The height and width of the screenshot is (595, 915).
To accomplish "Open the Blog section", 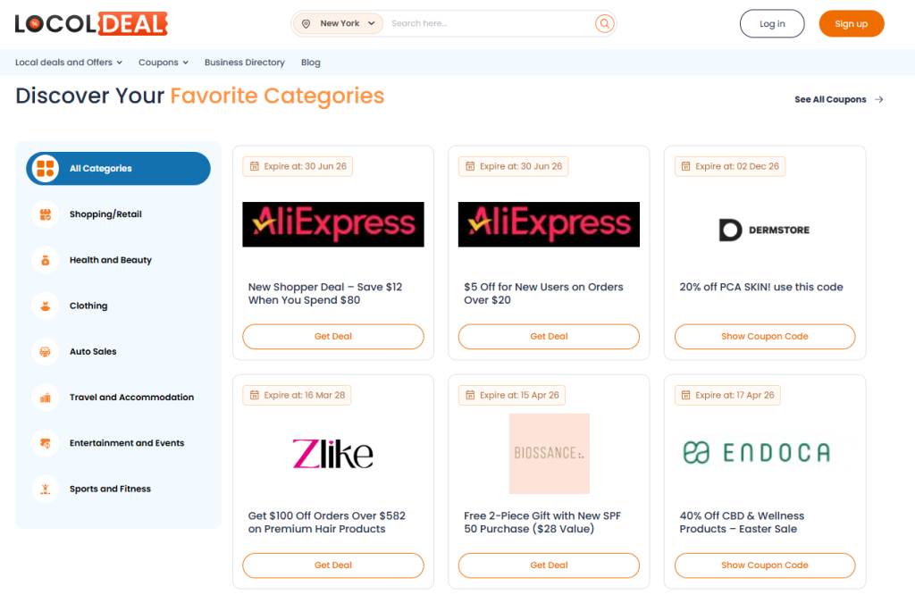I will pyautogui.click(x=310, y=63).
